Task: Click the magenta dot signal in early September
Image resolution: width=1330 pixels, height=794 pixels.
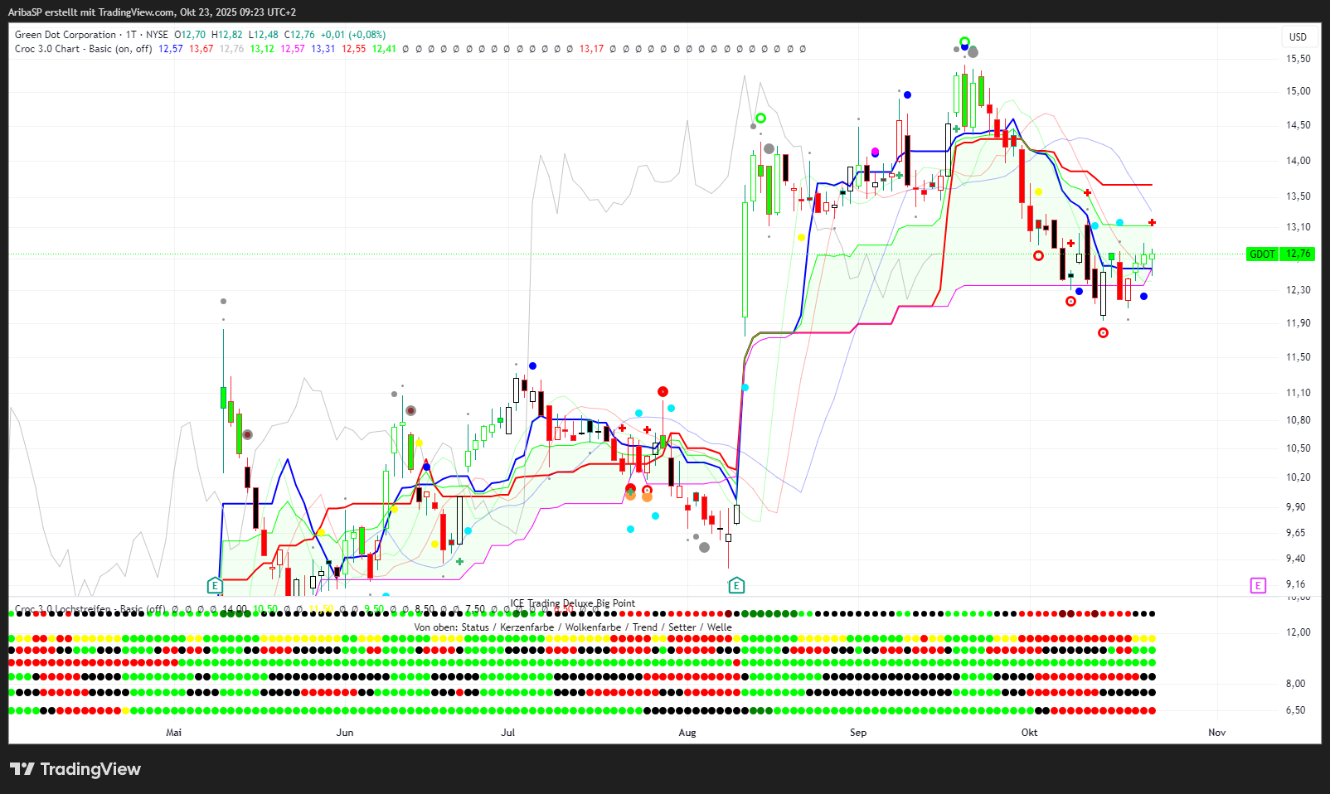Action: 875,152
